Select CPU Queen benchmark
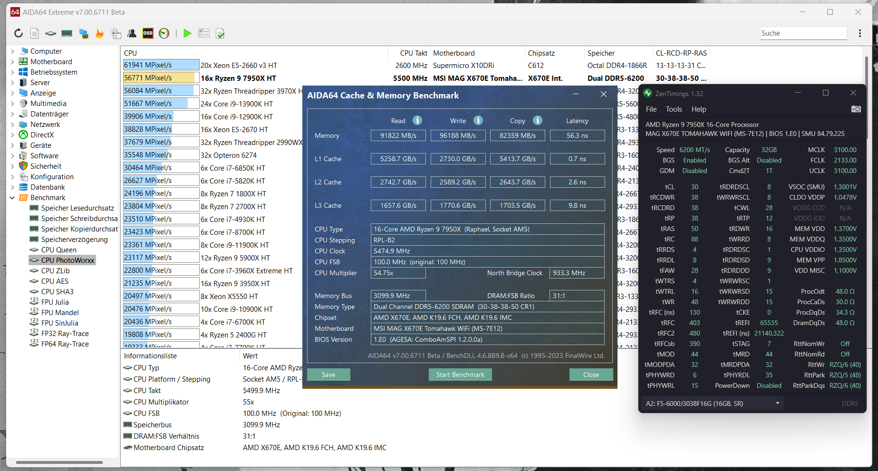Screen dimensions: 878x471 (x=59, y=250)
